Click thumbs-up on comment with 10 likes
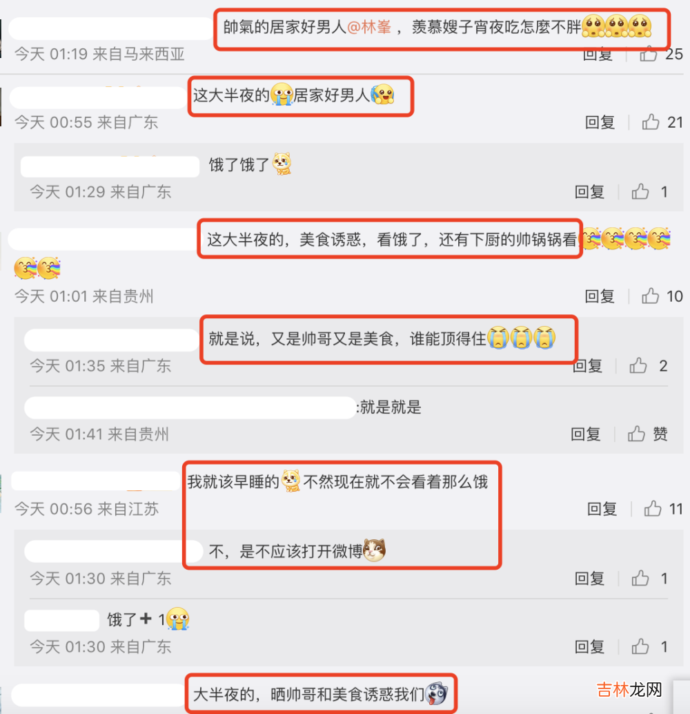This screenshot has width=690, height=714. coord(651,296)
